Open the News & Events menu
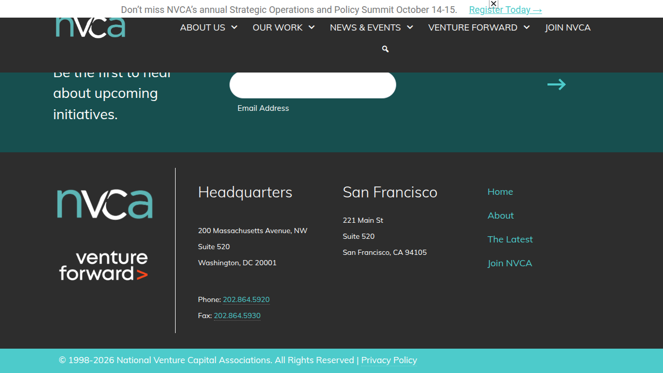 coord(365,27)
